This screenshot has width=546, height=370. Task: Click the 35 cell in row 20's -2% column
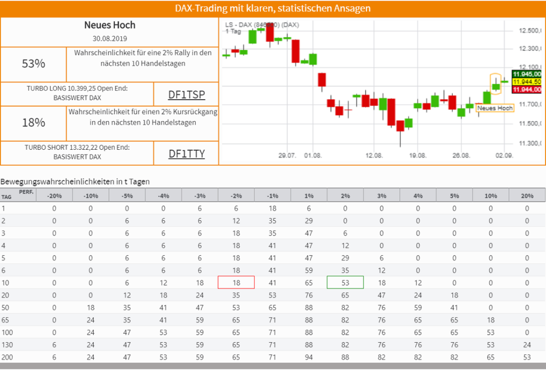tap(236, 295)
